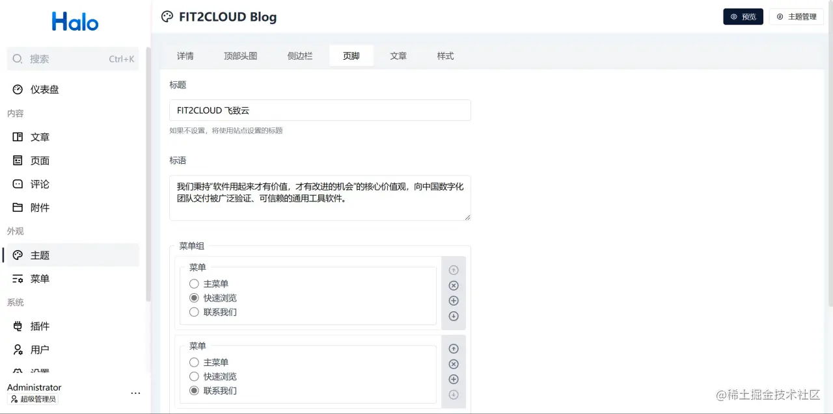The height and width of the screenshot is (414, 833).
Task: Click 页面 sidebar icon
Action: tap(18, 161)
